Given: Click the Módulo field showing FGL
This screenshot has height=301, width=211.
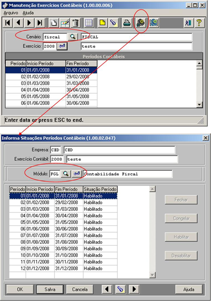Looking at the screenshot, I should 55,174.
